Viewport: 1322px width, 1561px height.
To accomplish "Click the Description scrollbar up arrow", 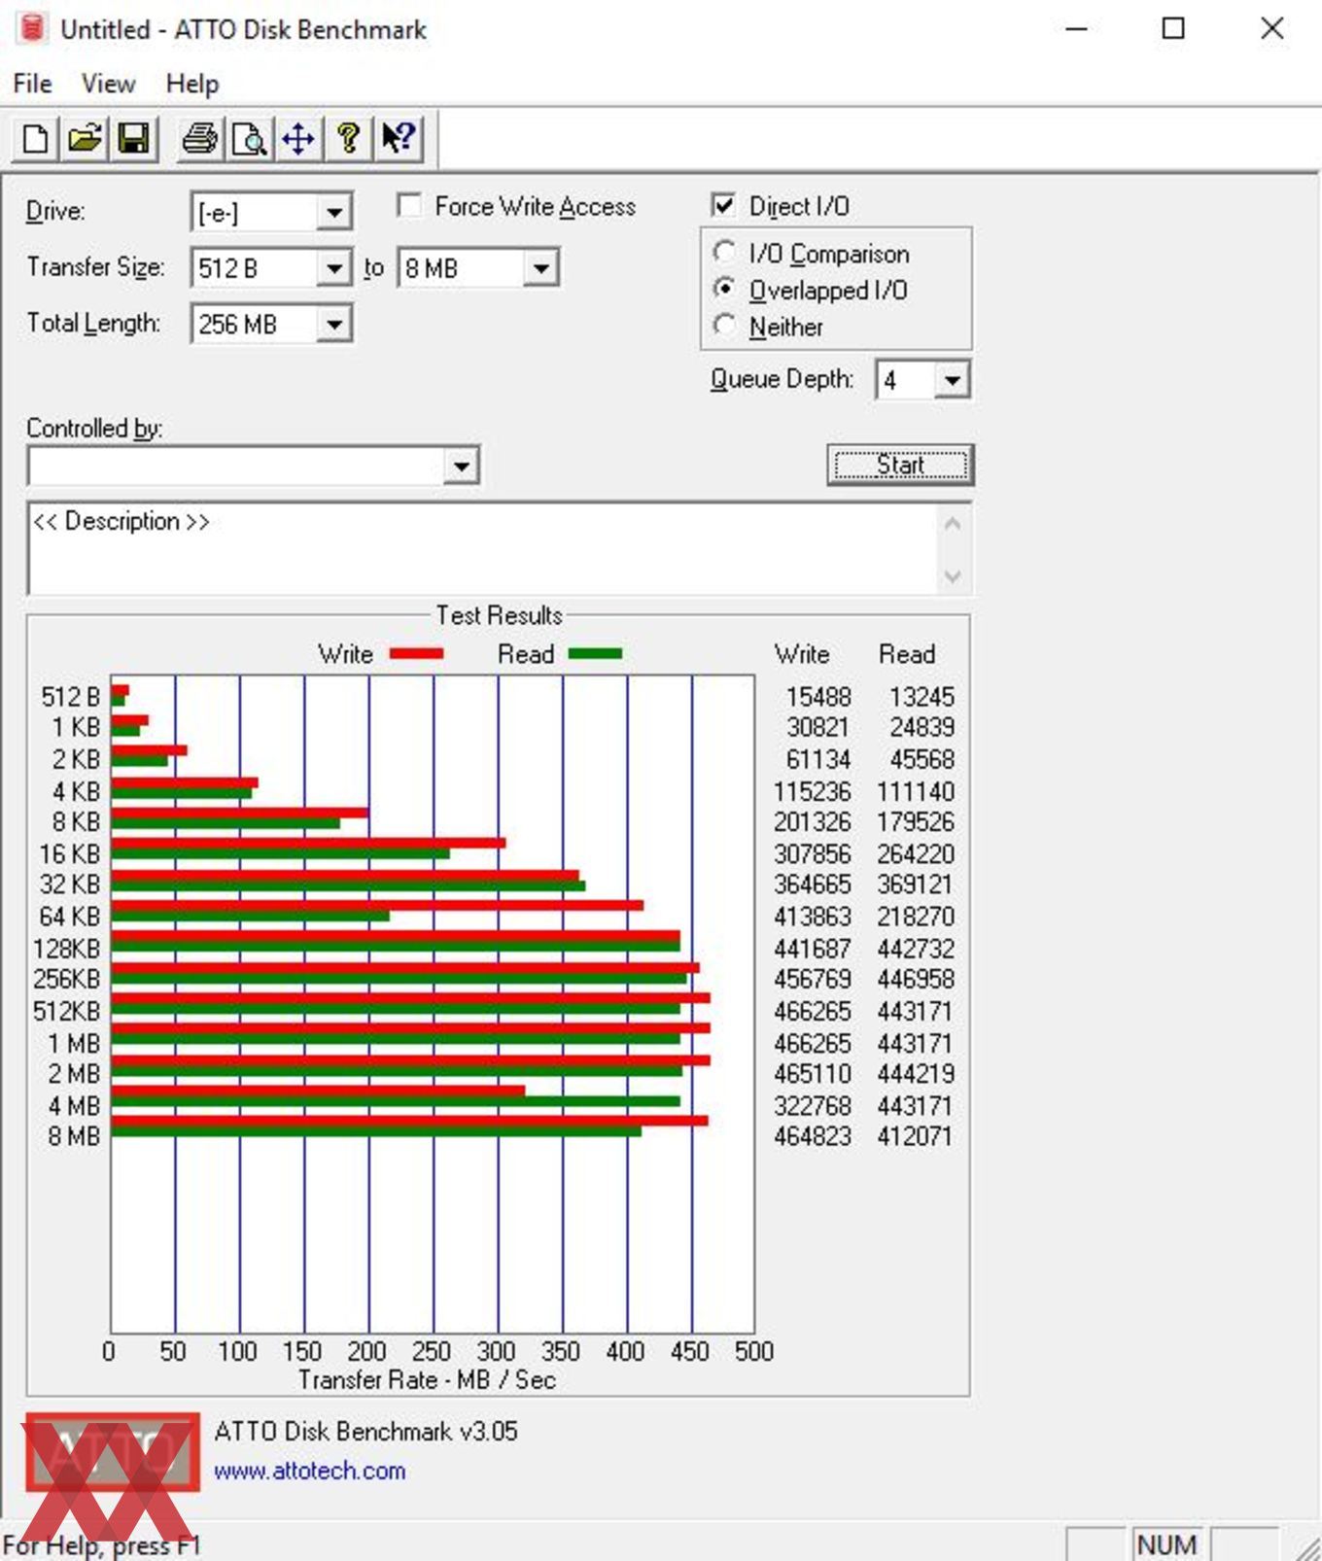I will point(953,525).
